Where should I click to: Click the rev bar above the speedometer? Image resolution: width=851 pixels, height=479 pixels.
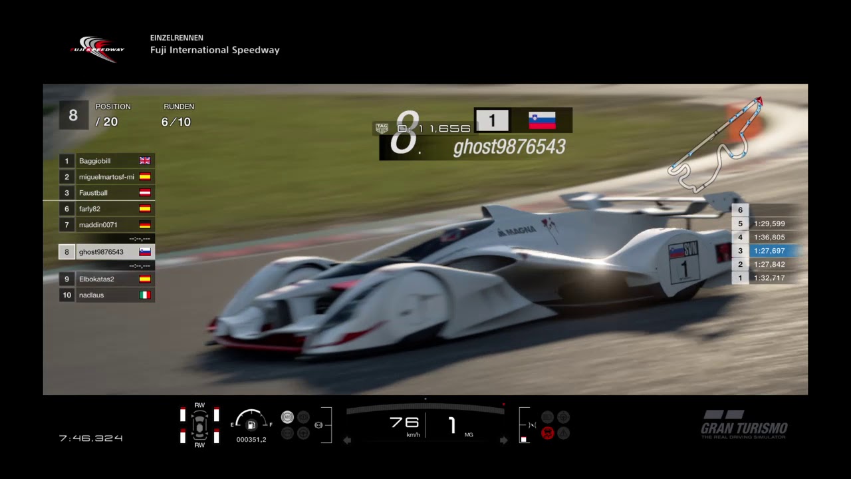tap(425, 409)
